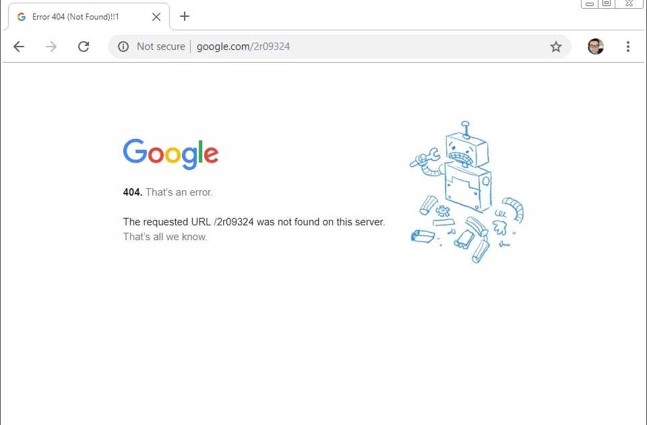This screenshot has height=425, width=647.
Task: Click the grayed-out forward arrow
Action: click(51, 47)
